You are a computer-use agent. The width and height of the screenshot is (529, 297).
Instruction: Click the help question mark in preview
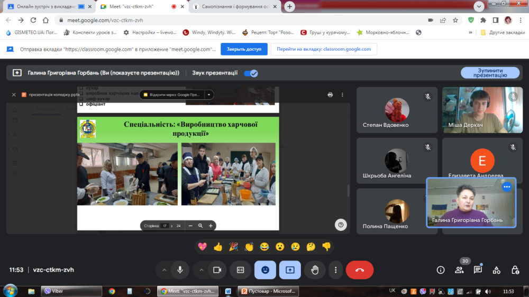pos(341,225)
